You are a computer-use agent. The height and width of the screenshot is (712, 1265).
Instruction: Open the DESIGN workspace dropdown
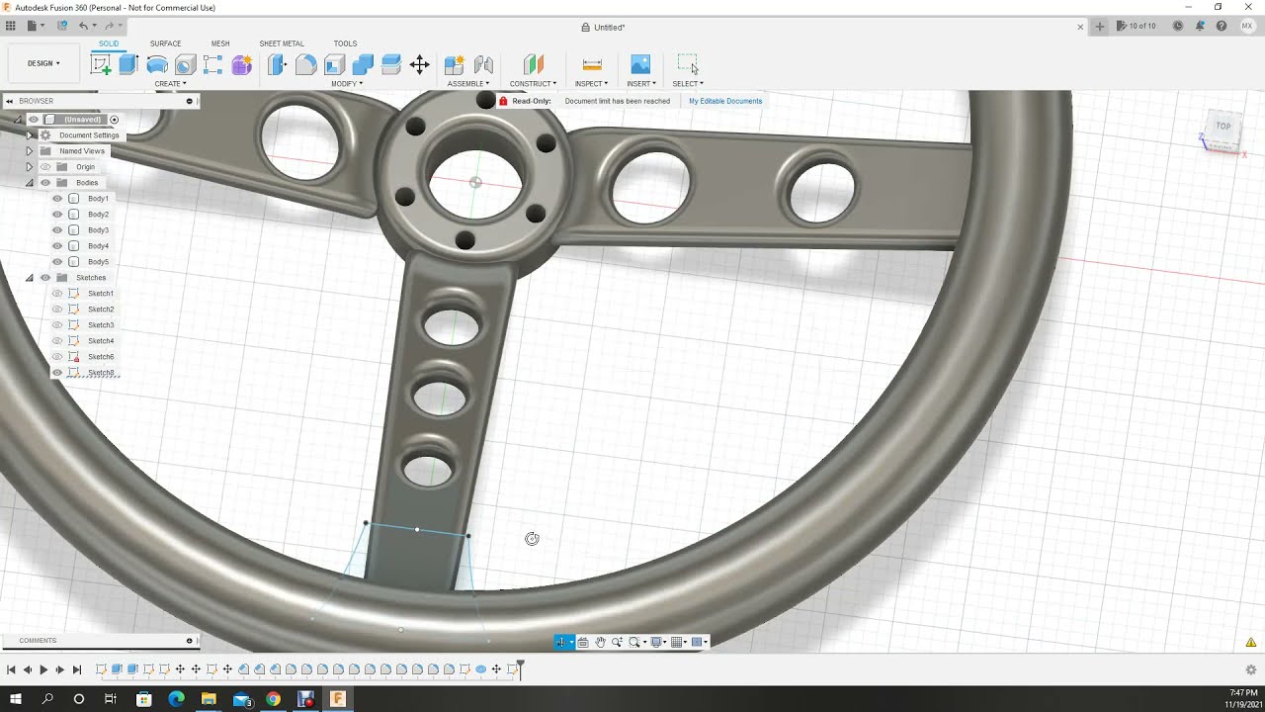click(x=43, y=63)
